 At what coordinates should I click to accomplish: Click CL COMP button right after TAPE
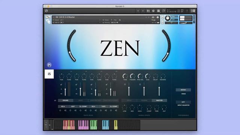point(113,106)
